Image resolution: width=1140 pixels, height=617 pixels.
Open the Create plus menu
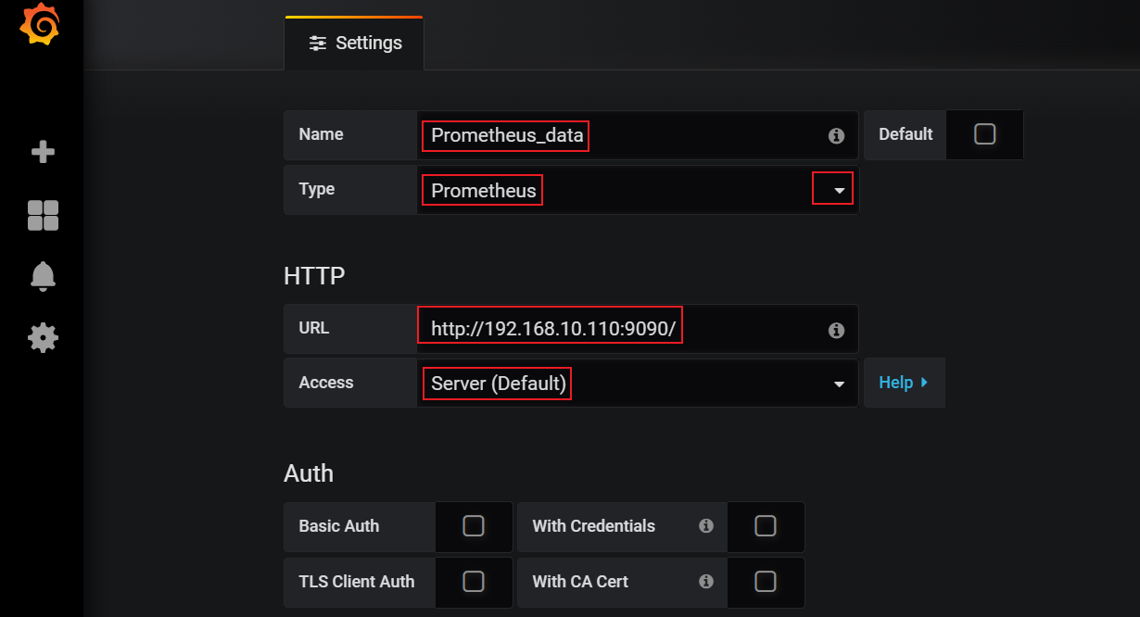[43, 152]
